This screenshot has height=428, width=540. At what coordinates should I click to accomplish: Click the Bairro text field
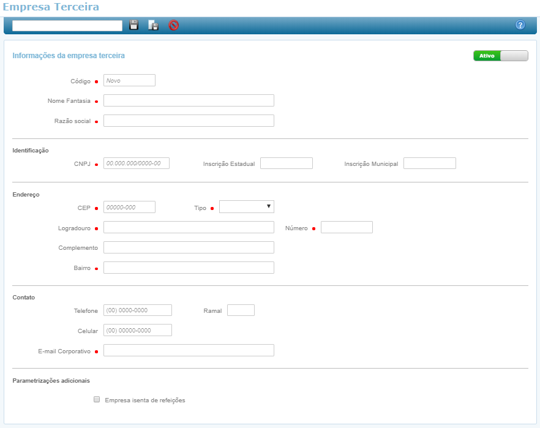189,268
